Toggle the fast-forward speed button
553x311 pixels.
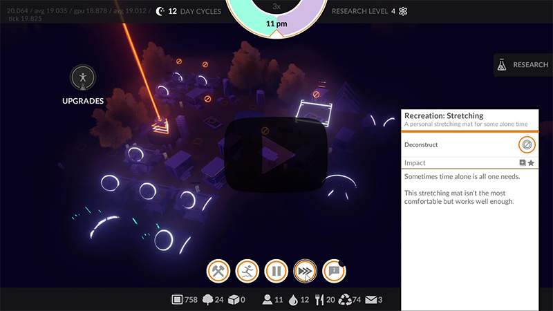click(305, 271)
